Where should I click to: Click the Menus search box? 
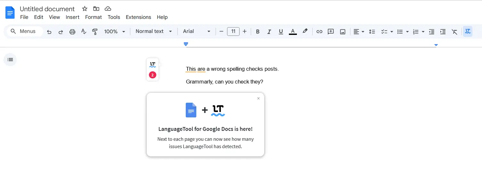[x=25, y=31]
